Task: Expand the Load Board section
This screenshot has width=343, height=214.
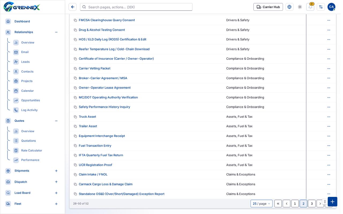Action: pos(56,193)
